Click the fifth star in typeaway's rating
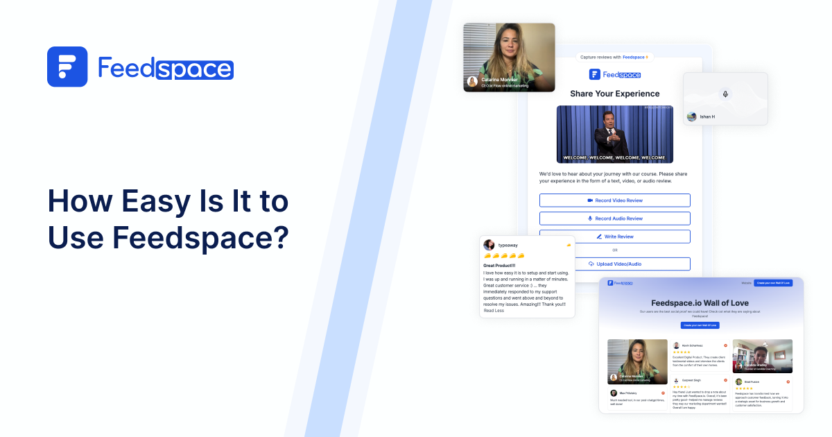832x437 pixels. (x=521, y=255)
